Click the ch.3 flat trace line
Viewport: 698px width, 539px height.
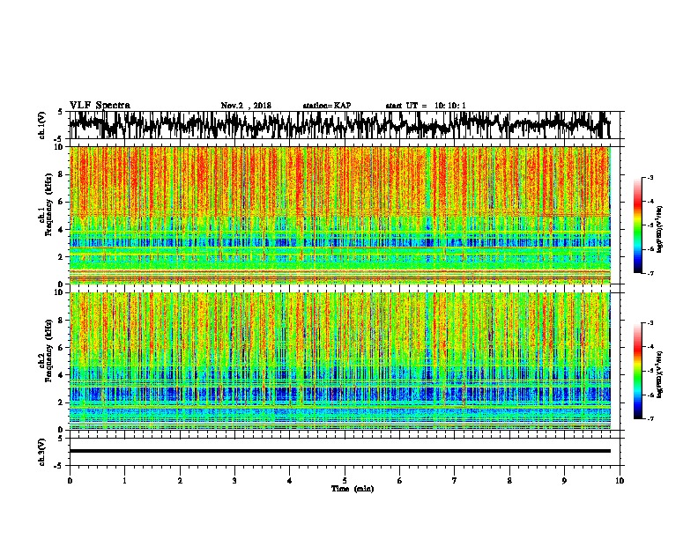click(340, 451)
